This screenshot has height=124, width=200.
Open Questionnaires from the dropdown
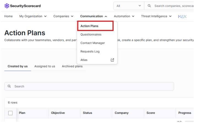[x=91, y=35]
